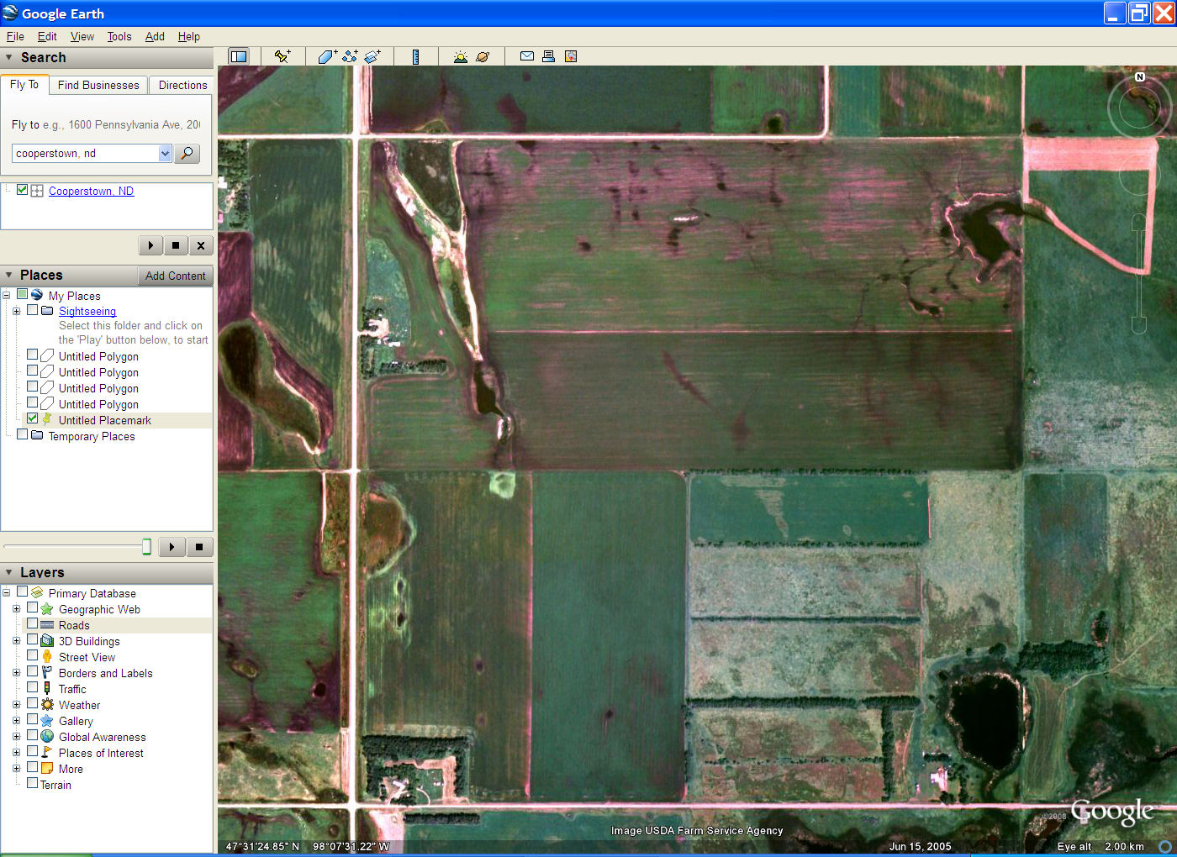Click the Places tour stop button
The image size is (1177, 857).
[x=199, y=547]
